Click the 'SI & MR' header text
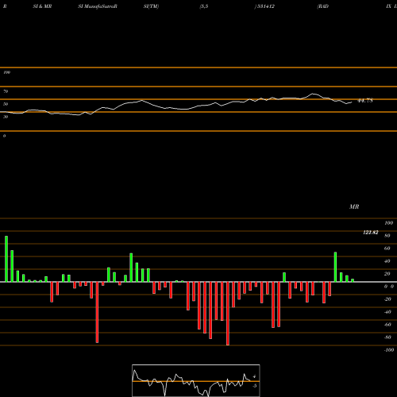This screenshot has height=397, width=397. click(42, 6)
